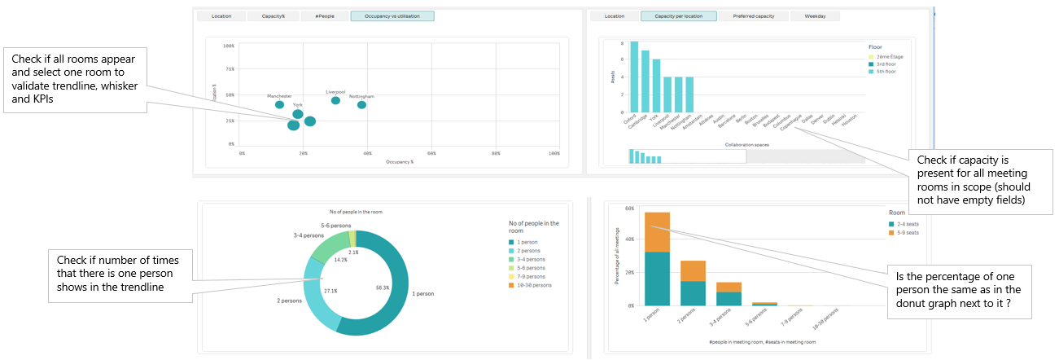Select the 5-6 persons donut sliver

point(352,238)
